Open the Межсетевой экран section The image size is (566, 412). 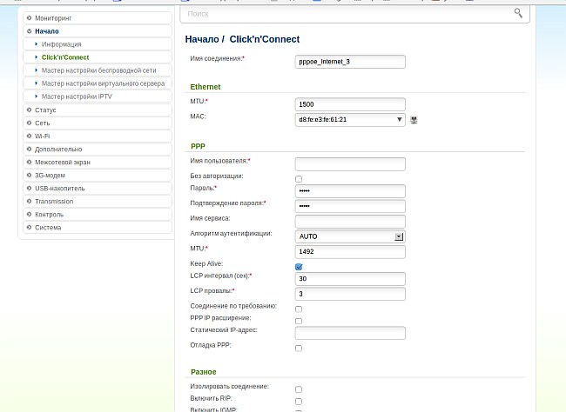tap(62, 162)
